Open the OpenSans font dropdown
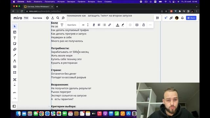 pyautogui.click(x=72, y=25)
